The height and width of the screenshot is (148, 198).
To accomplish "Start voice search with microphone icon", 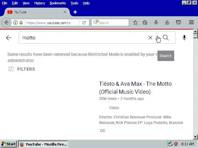I will pos(184,38).
